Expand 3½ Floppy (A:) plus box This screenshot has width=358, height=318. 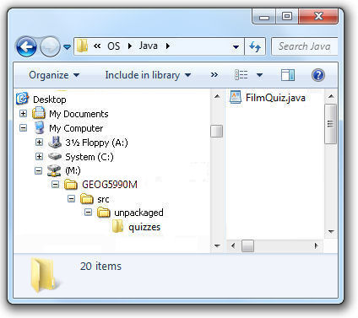pos(39,142)
